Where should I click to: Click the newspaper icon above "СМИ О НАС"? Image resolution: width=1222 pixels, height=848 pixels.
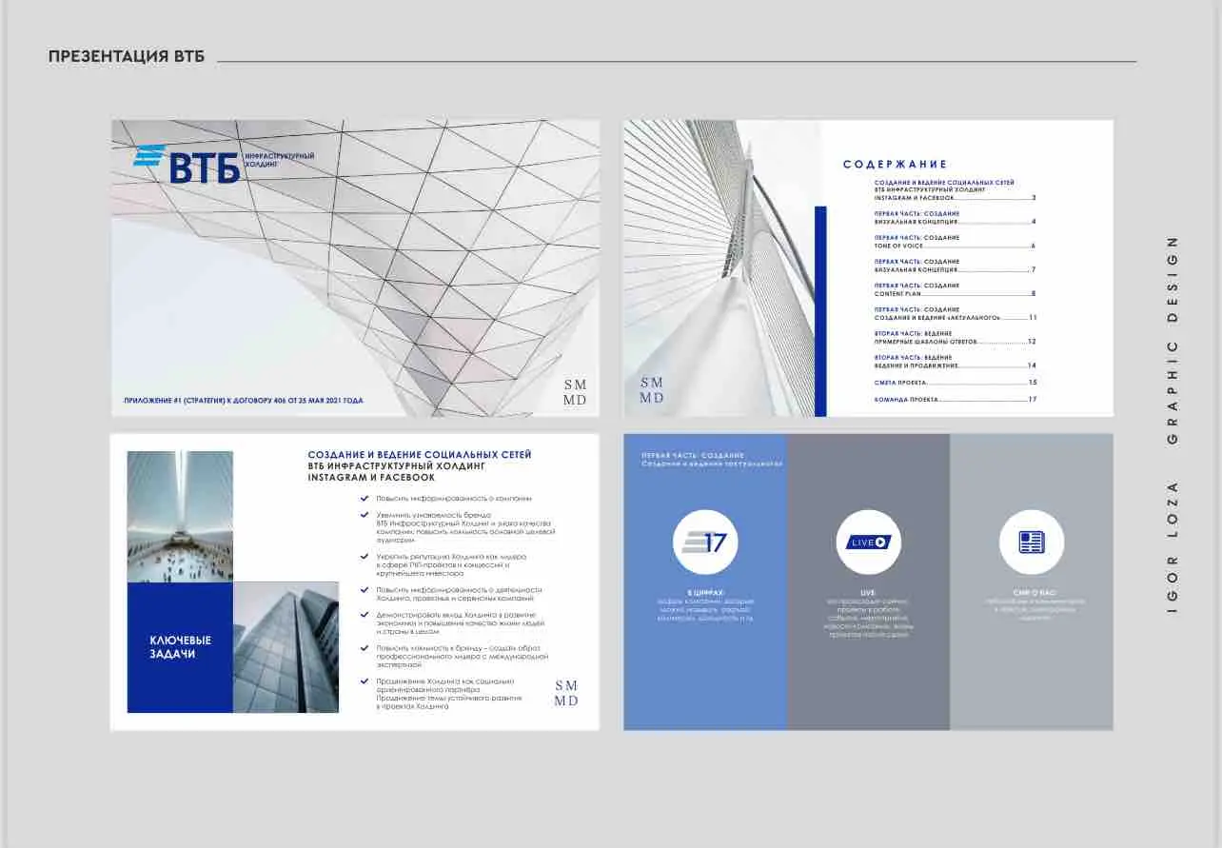(x=1031, y=542)
